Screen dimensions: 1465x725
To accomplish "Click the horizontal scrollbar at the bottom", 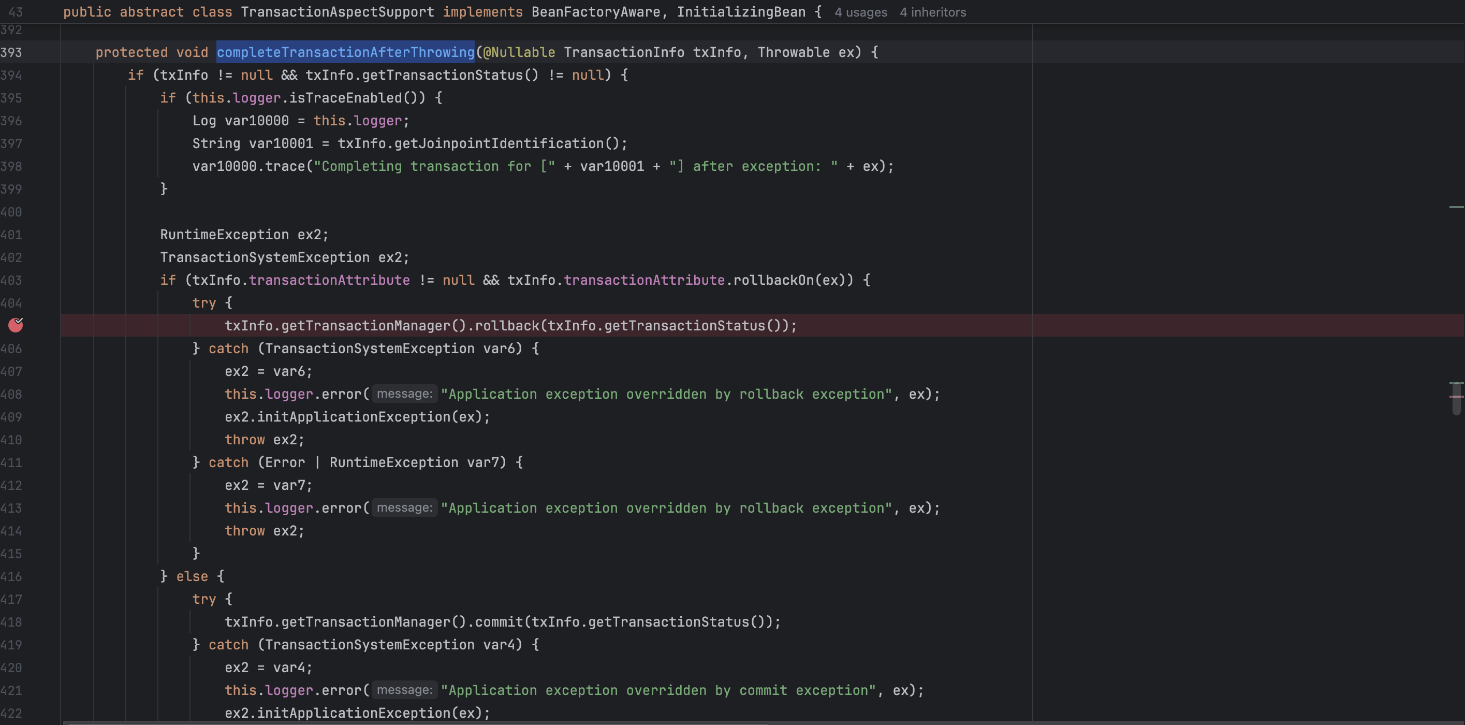I will coord(418,723).
